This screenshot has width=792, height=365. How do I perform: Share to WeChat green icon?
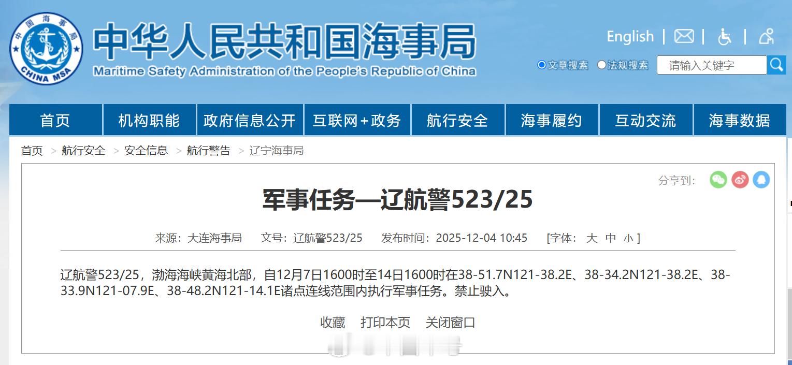point(718,180)
